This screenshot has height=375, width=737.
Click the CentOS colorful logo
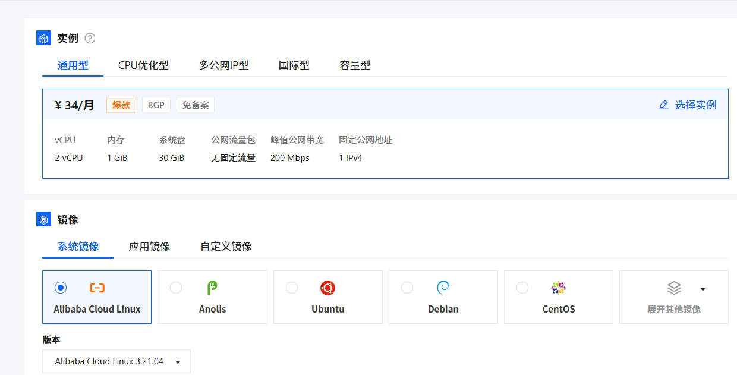point(558,288)
